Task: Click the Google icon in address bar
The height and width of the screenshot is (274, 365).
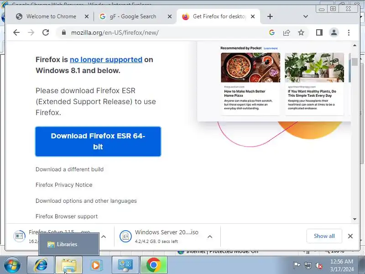Action: point(271,32)
